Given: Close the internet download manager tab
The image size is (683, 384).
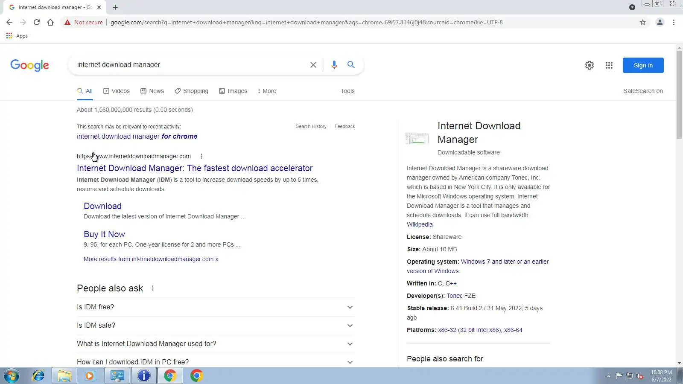Looking at the screenshot, I should click(99, 7).
